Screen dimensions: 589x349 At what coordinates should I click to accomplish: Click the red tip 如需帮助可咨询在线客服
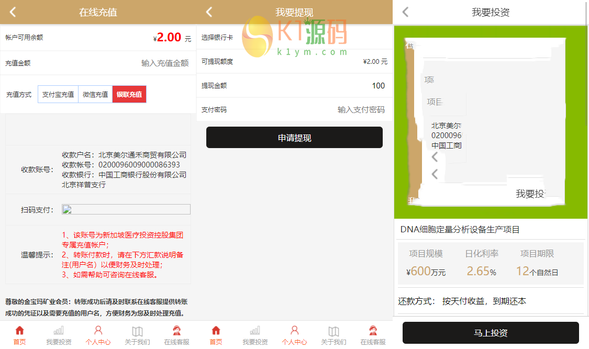110,275
